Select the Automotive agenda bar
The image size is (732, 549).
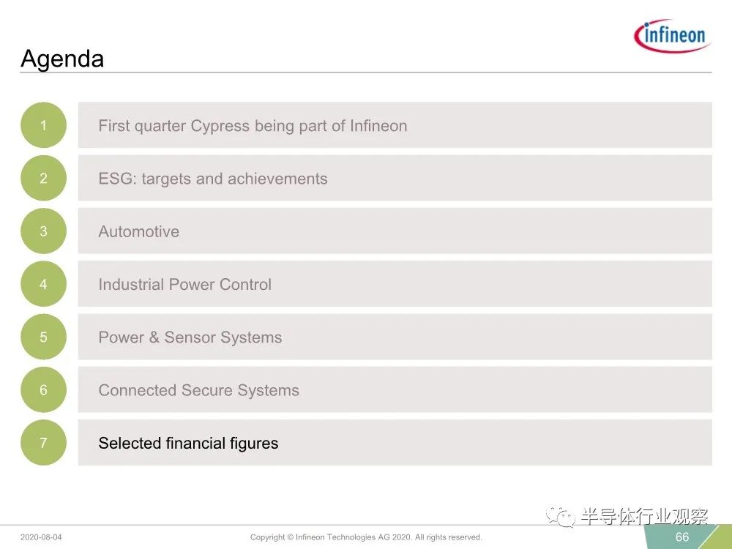point(395,231)
